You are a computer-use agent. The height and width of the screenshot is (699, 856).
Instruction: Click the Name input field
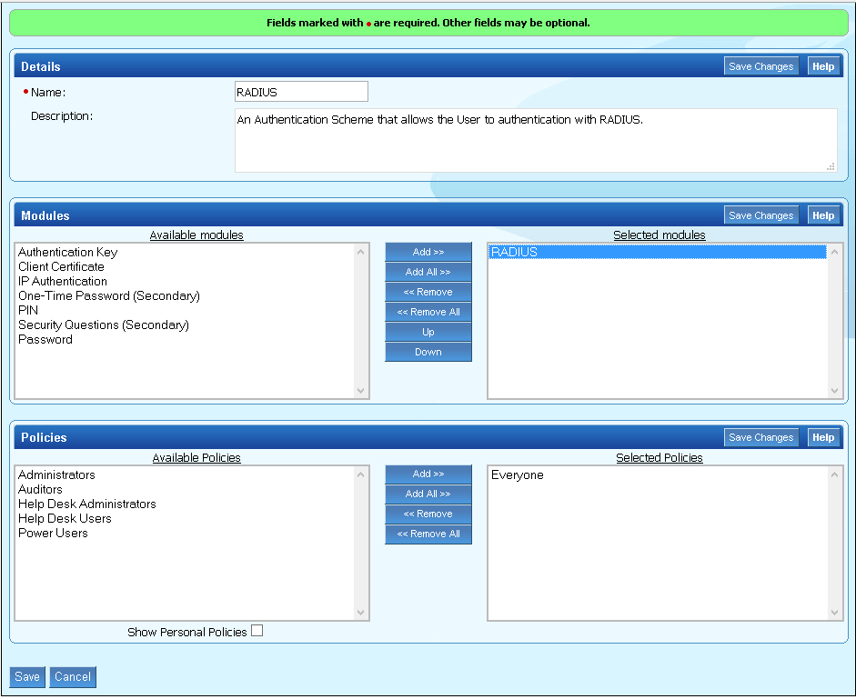click(x=301, y=92)
